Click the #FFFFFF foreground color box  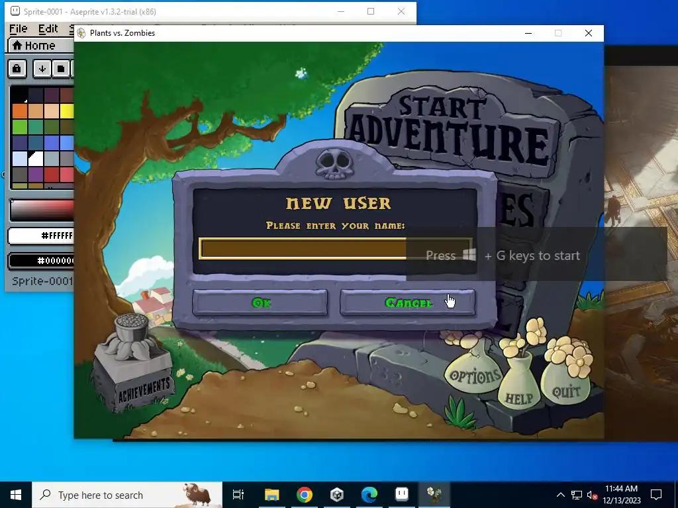coord(41,236)
